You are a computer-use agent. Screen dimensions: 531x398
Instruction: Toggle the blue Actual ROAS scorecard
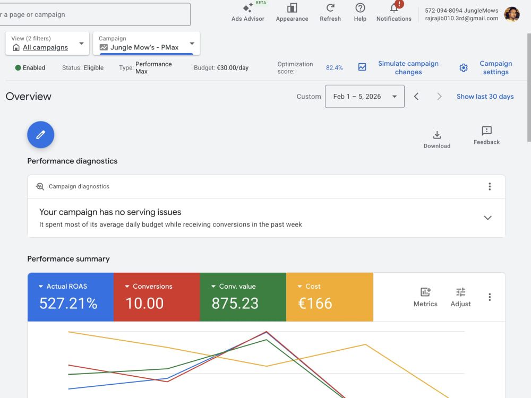[x=71, y=297]
